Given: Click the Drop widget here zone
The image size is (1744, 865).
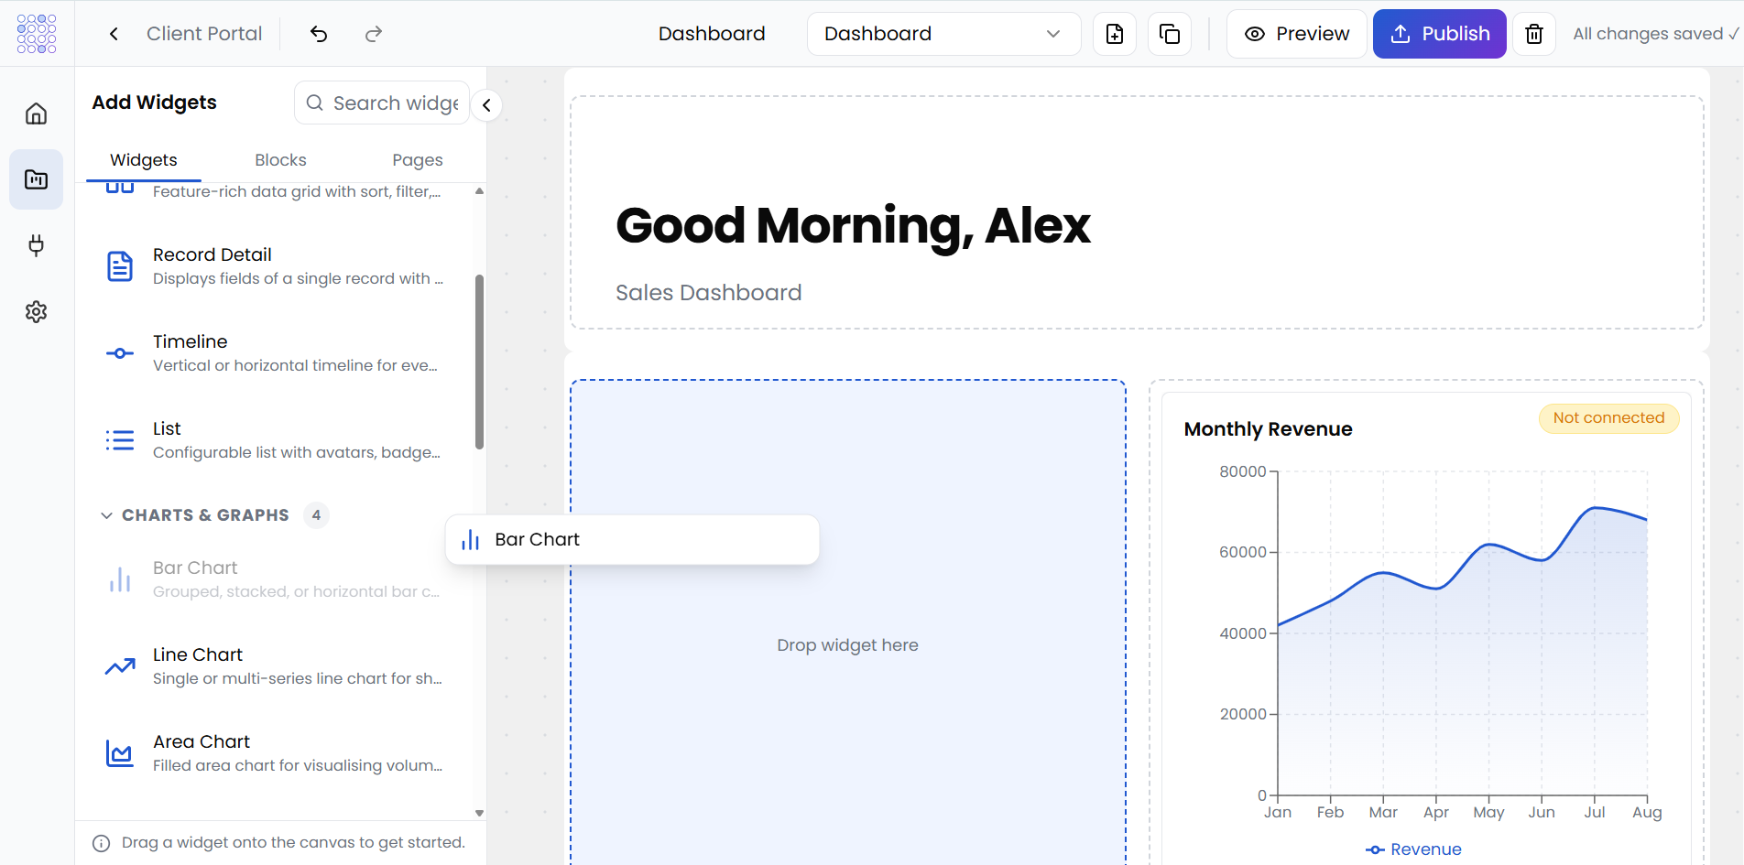Looking at the screenshot, I should coord(848,645).
